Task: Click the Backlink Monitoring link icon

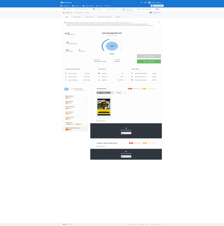Action: (138, 9)
